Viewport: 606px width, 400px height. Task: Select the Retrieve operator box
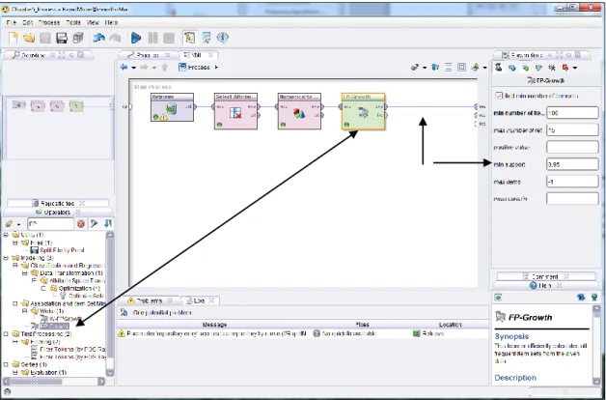click(x=172, y=107)
